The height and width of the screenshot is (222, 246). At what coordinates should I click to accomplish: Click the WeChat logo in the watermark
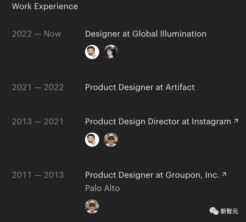(x=213, y=211)
